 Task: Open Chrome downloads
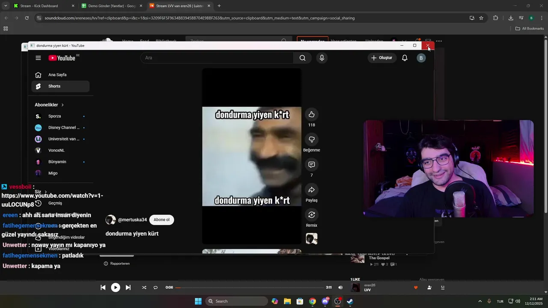511,18
